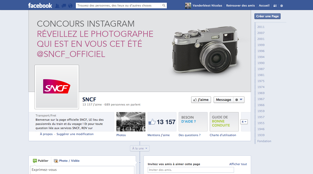Jump to 1987 on timeline
This screenshot has height=174, width=313.
pos(261,69)
